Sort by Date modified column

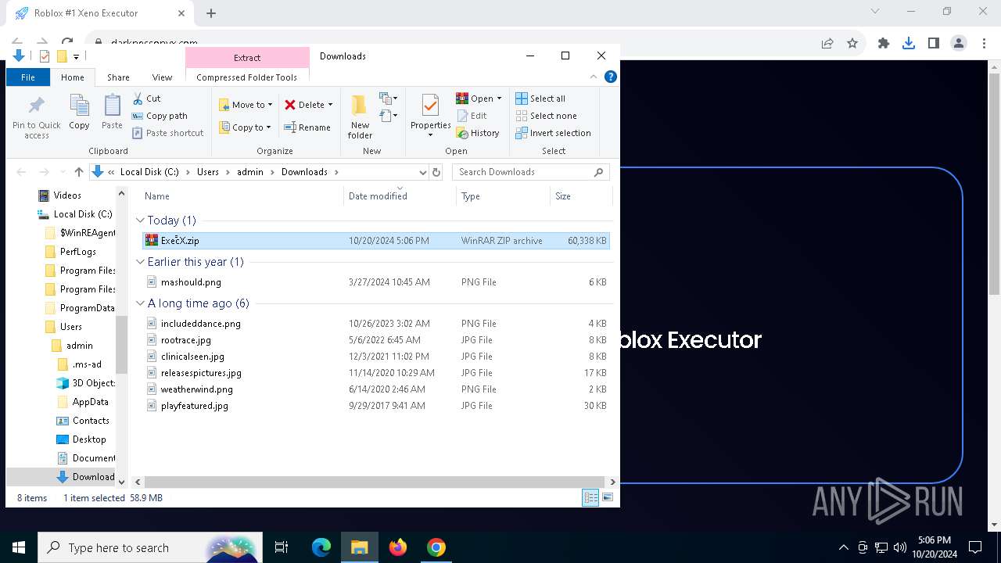400,196
